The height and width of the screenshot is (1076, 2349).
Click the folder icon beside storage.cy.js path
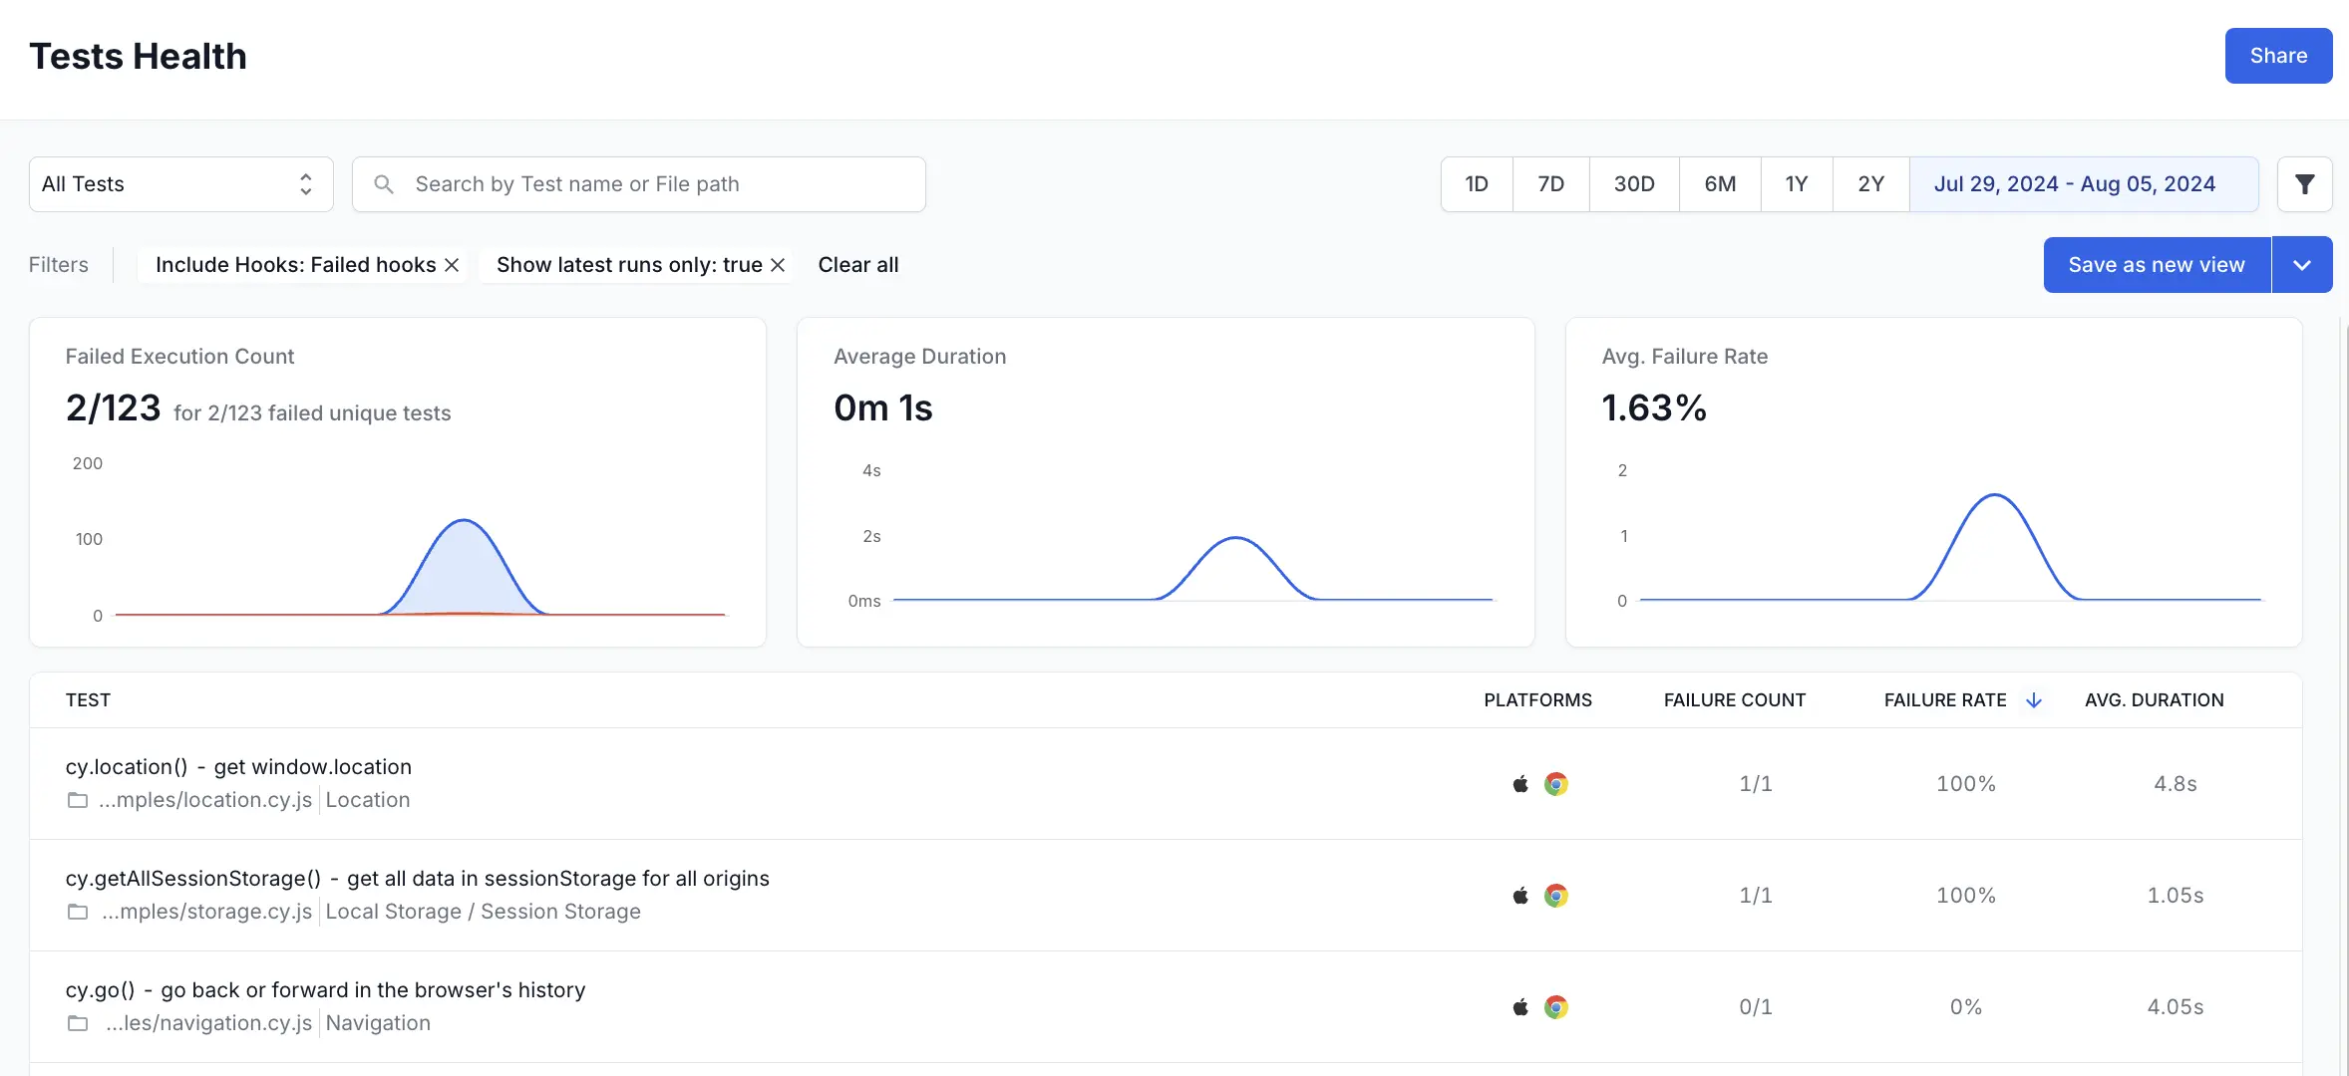coord(77,912)
